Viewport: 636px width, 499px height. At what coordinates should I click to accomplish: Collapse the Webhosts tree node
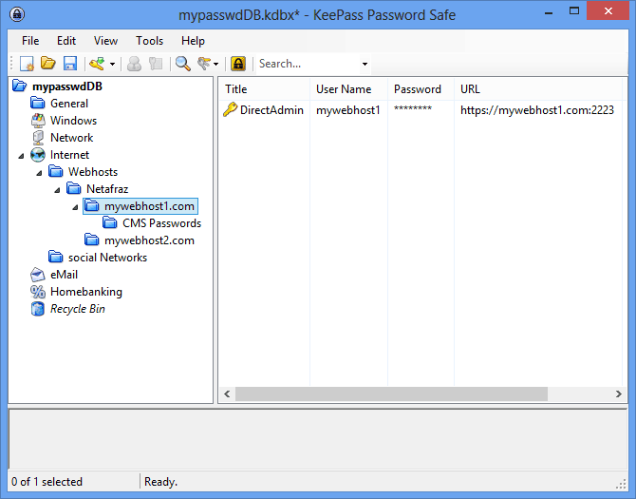tap(39, 173)
